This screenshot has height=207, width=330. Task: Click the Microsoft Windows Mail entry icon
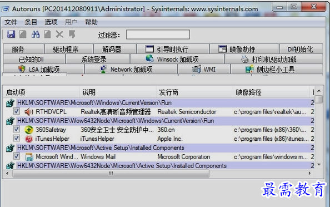29,157
